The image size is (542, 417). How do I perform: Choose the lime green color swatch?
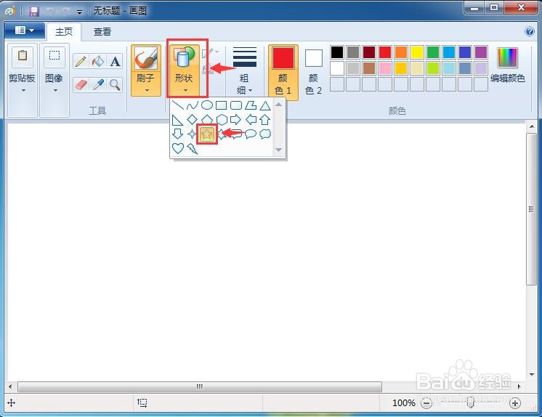click(x=433, y=68)
